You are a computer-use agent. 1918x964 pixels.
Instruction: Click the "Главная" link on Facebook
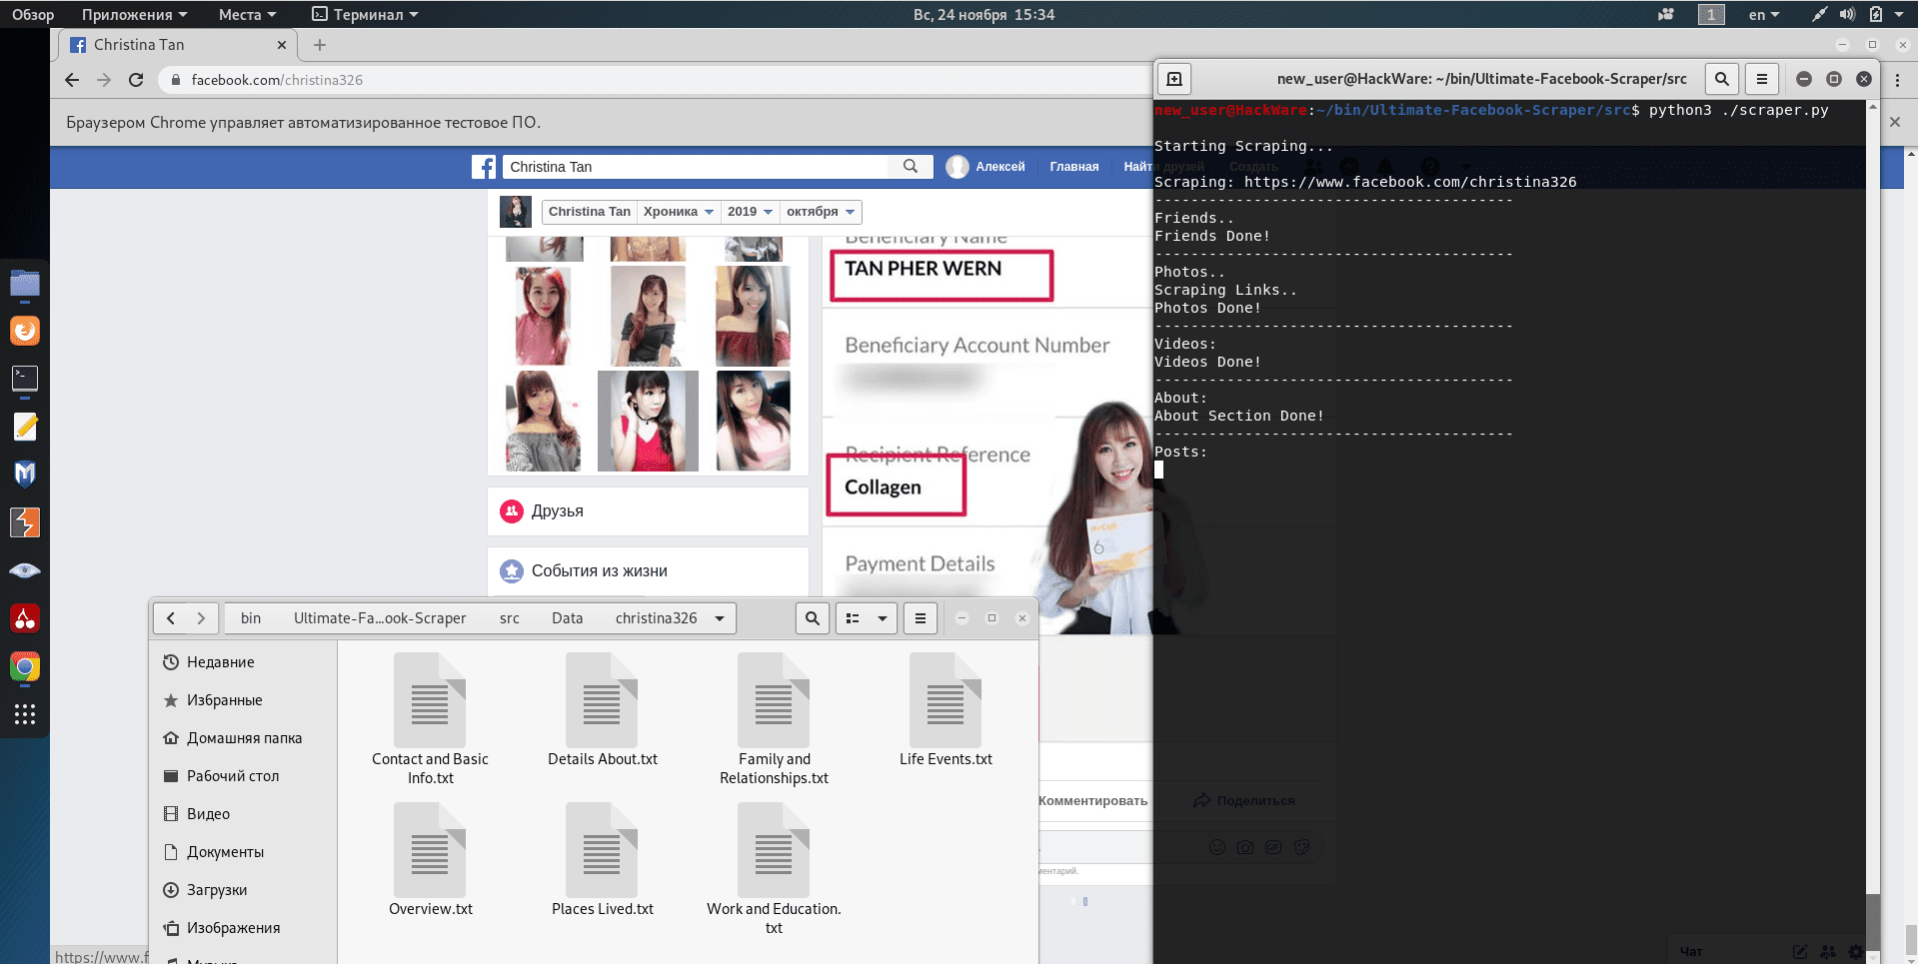tap(1072, 167)
